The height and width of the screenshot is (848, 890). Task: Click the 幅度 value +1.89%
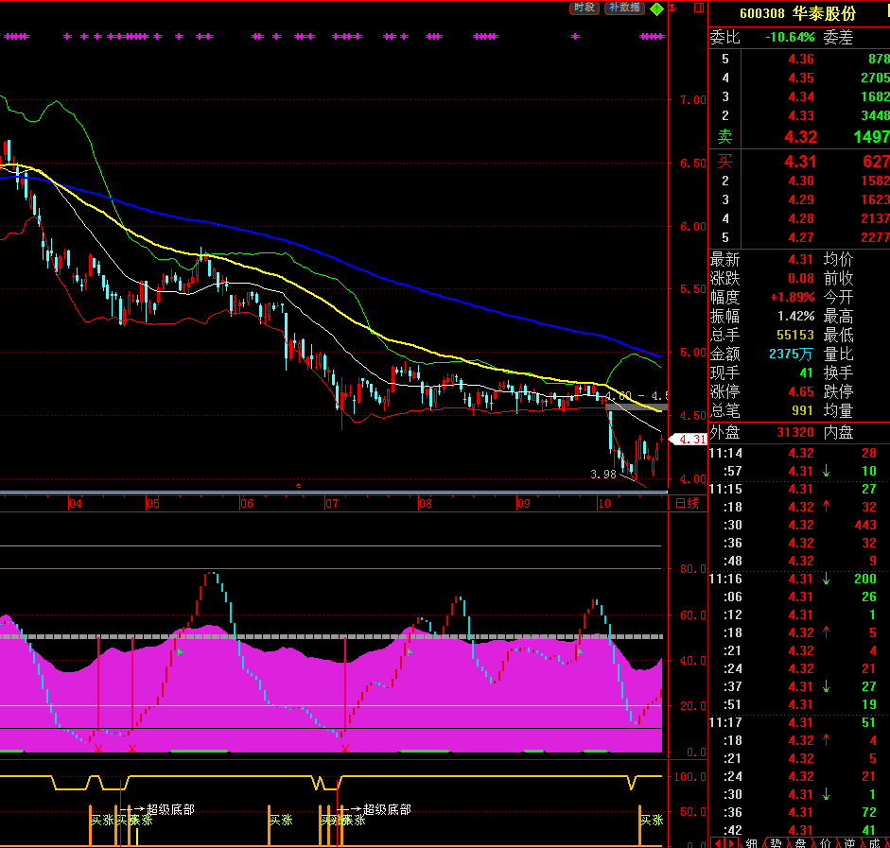[x=792, y=297]
